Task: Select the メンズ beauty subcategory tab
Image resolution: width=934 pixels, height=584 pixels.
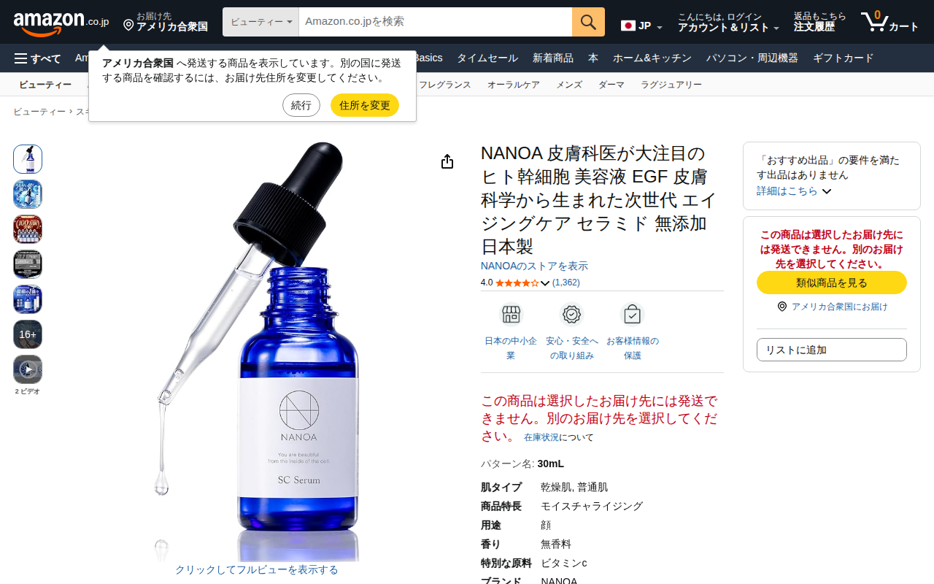Action: [569, 85]
